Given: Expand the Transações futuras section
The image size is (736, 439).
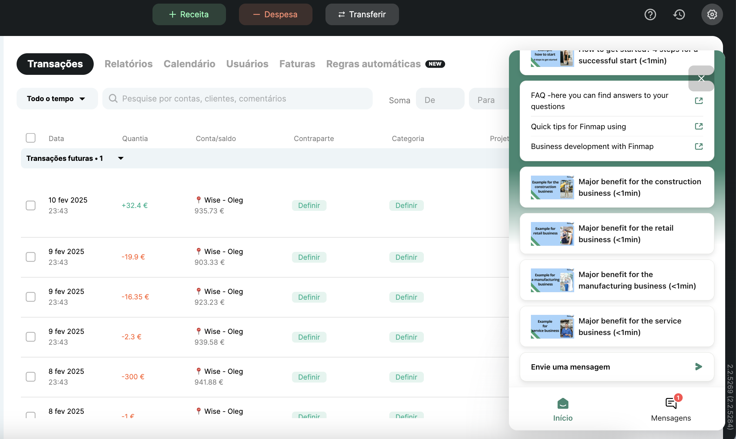Looking at the screenshot, I should pyautogui.click(x=121, y=158).
